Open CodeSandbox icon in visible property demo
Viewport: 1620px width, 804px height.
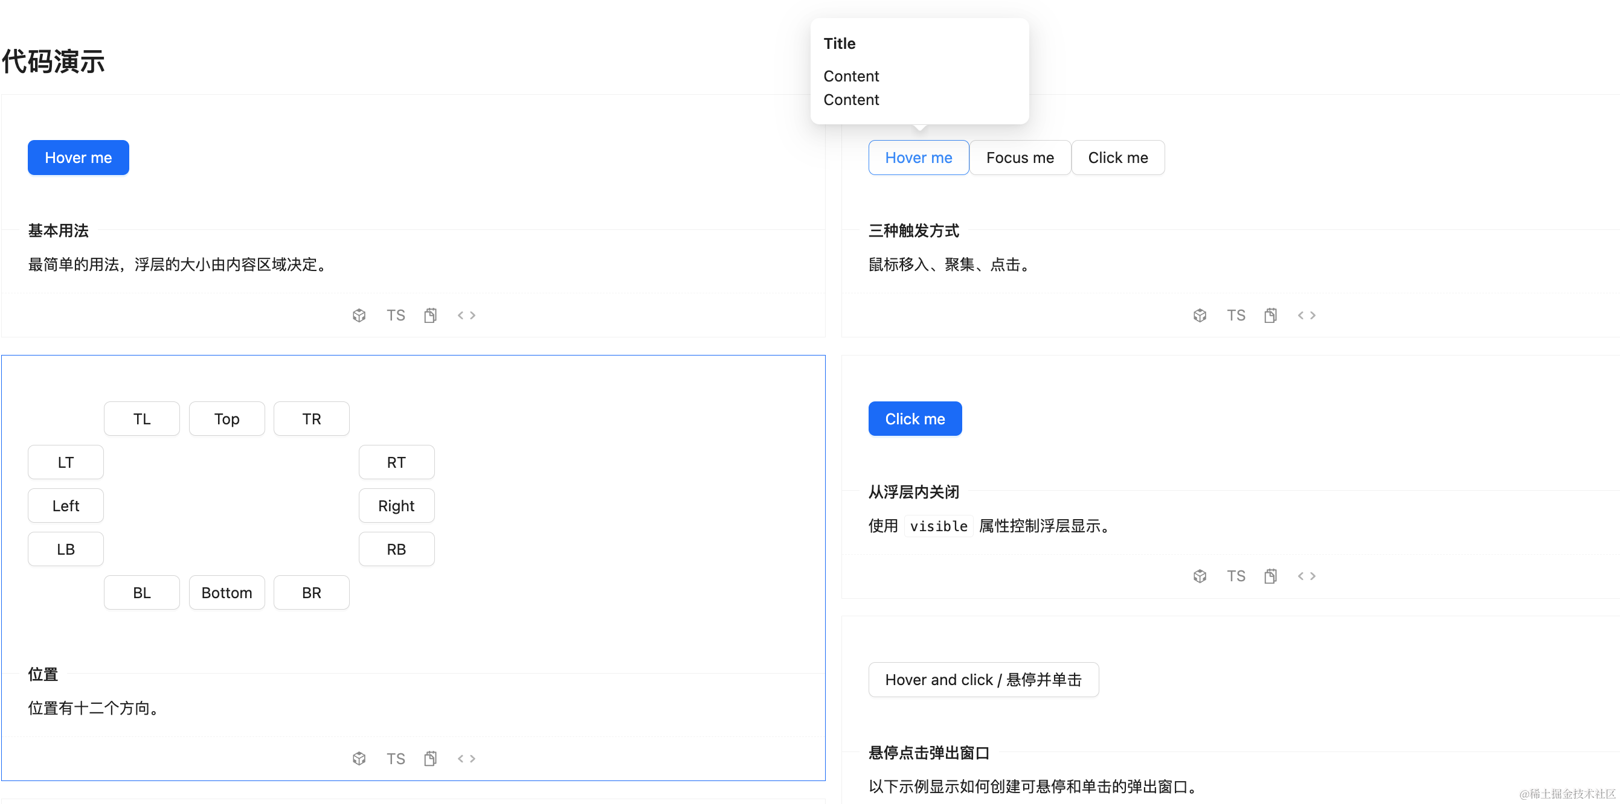[x=1199, y=576]
